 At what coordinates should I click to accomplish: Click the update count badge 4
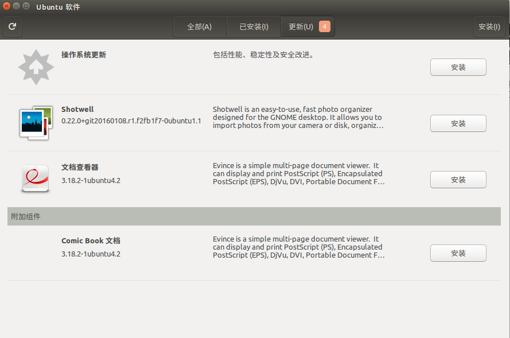324,26
